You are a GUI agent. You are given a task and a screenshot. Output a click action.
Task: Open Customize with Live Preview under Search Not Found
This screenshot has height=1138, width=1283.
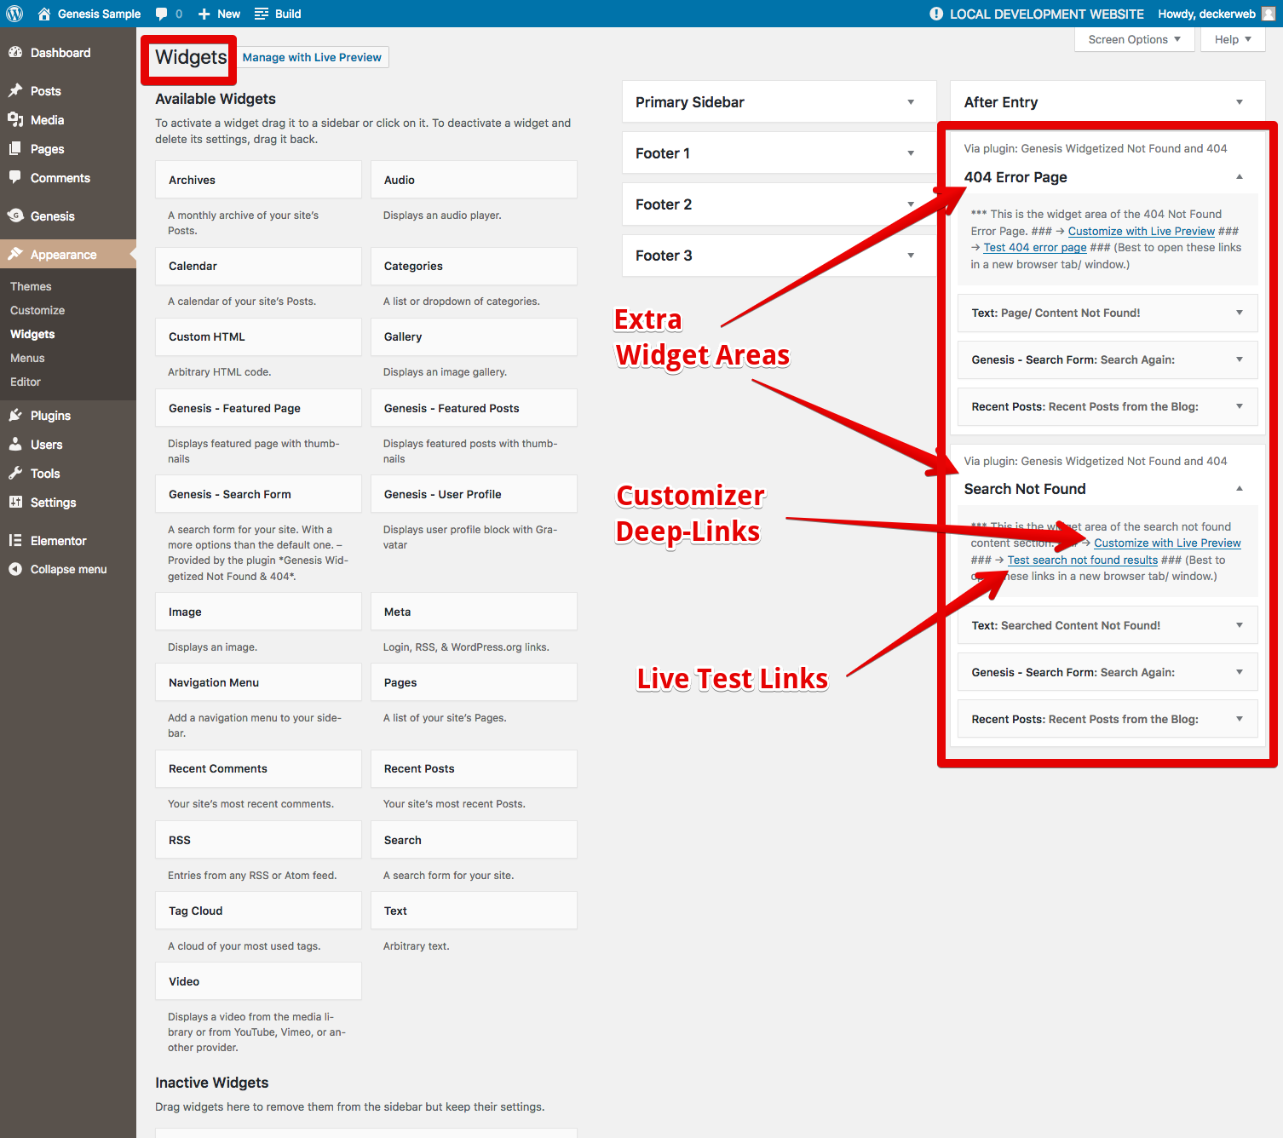click(x=1167, y=543)
